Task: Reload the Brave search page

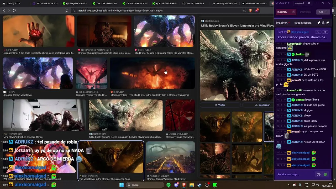Action: pos(14,10)
